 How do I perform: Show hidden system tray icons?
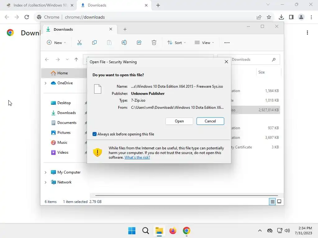click(x=260, y=231)
